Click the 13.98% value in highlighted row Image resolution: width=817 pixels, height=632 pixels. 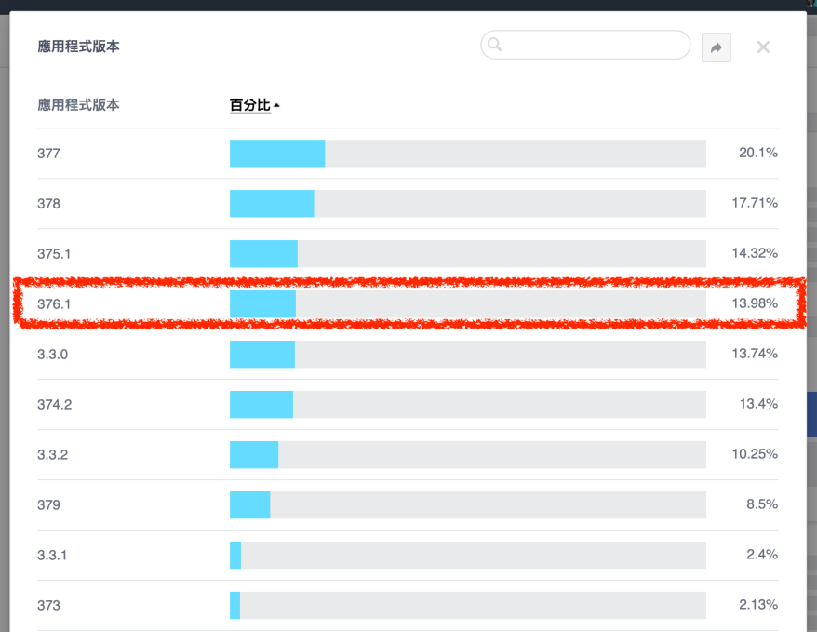(x=755, y=303)
